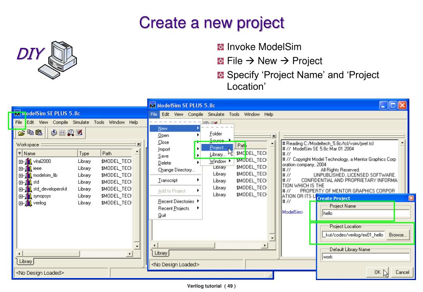Click scroll-up arrow of the transcript pane
423x292 pixels.
point(402,143)
